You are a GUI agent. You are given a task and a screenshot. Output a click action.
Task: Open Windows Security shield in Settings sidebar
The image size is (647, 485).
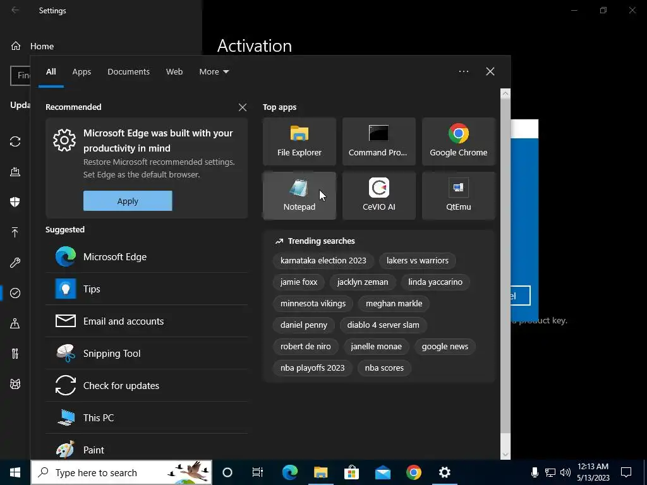pyautogui.click(x=15, y=201)
